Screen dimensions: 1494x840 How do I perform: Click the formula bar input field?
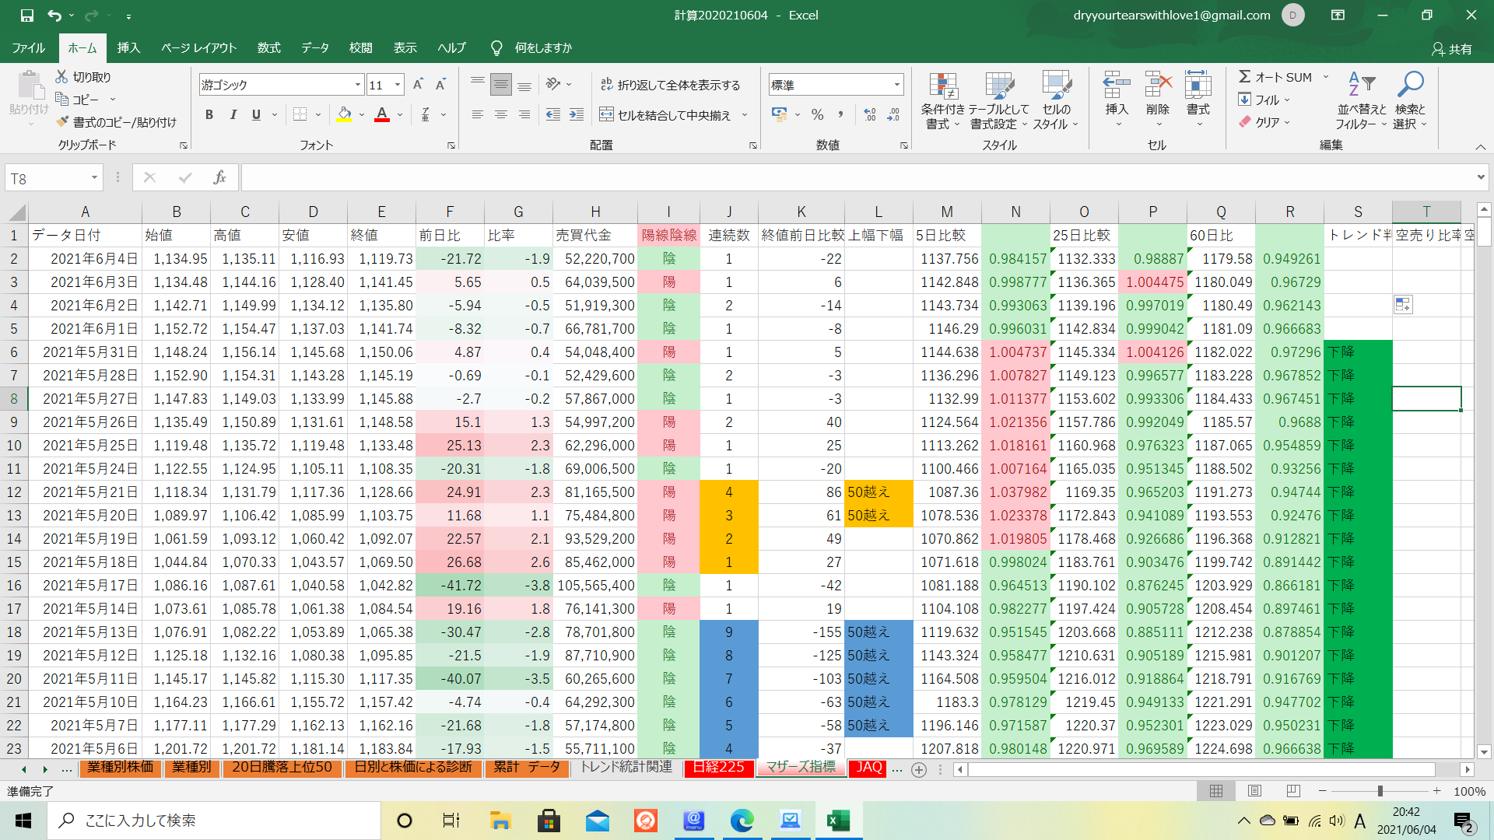click(856, 178)
